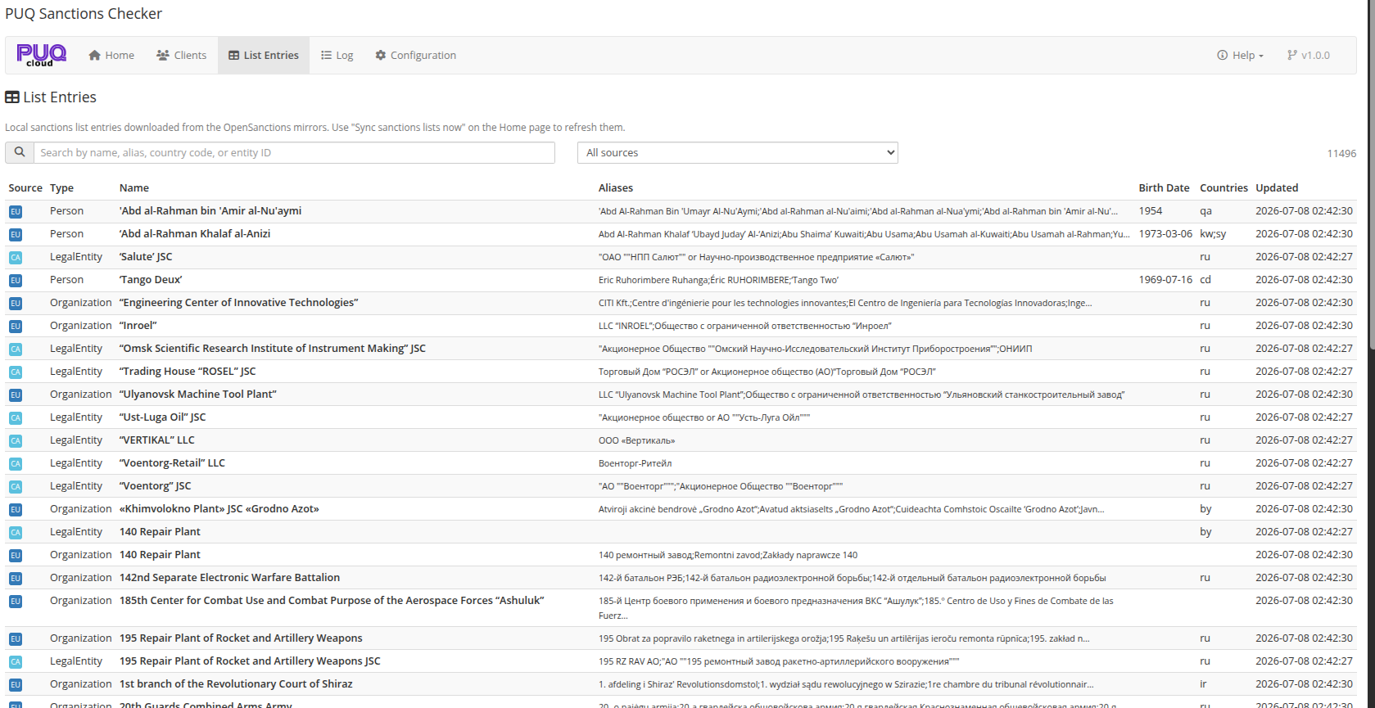This screenshot has height=708, width=1375.
Task: Click the EU badge for 1st branch Revolutionary Court of Shiraz
Action: coord(16,684)
